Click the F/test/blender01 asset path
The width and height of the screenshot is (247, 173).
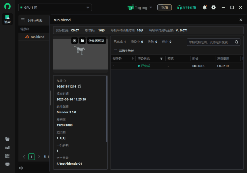pos(69,164)
